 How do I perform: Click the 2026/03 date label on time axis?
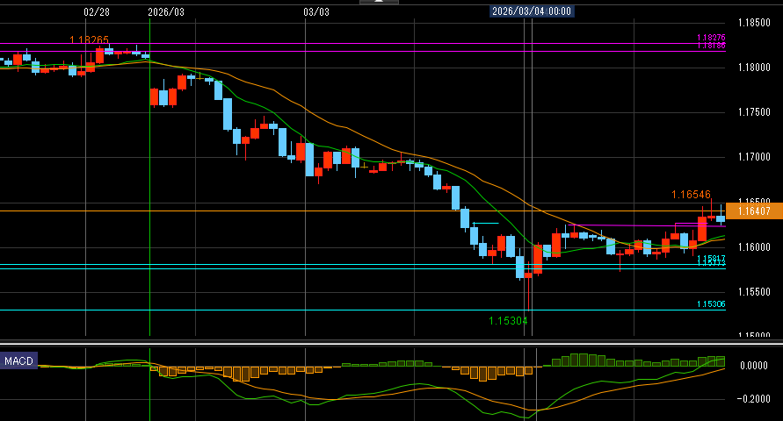[166, 12]
